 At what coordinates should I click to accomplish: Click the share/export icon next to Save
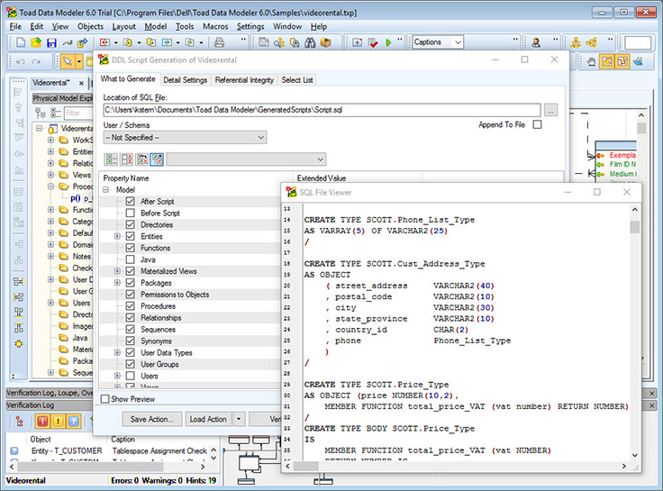tap(83, 42)
